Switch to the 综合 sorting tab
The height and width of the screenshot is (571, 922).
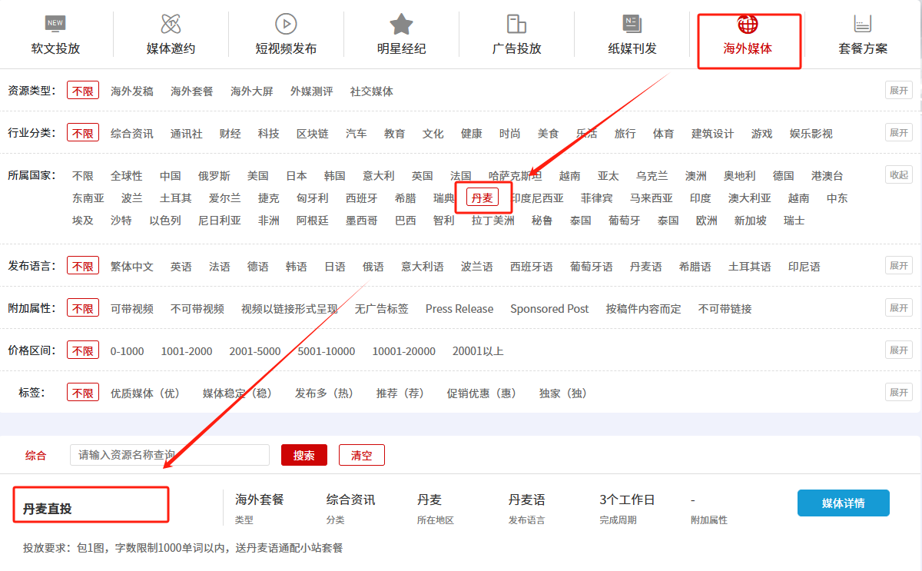pyautogui.click(x=35, y=456)
